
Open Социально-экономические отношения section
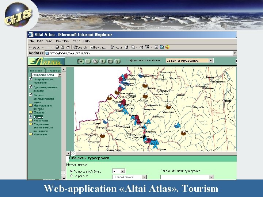pos(43,127)
